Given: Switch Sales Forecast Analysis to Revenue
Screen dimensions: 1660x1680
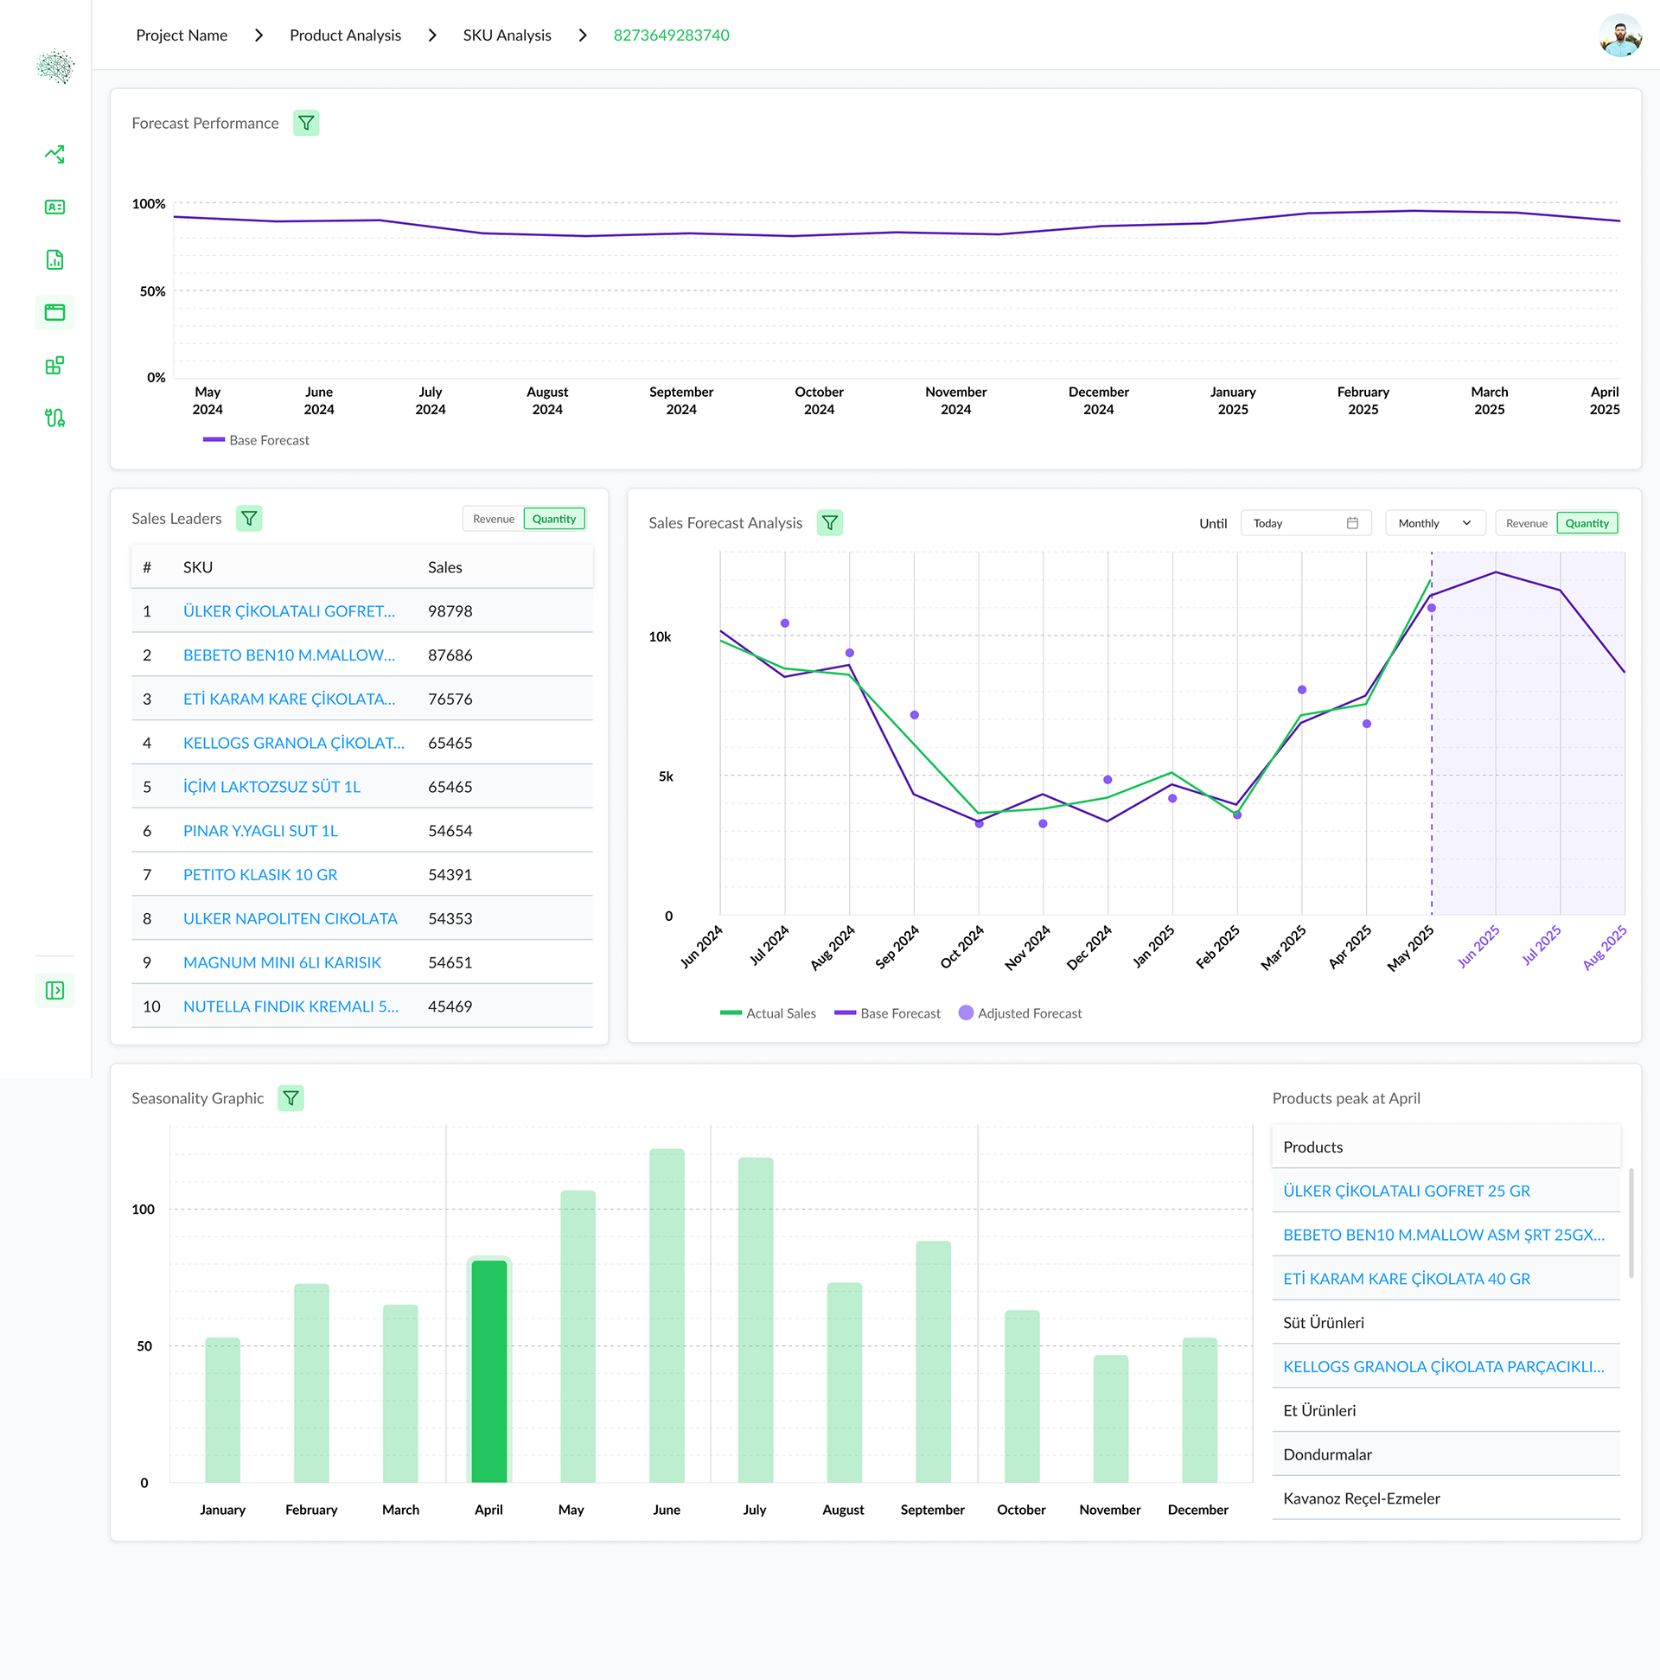Looking at the screenshot, I should click(x=1526, y=523).
